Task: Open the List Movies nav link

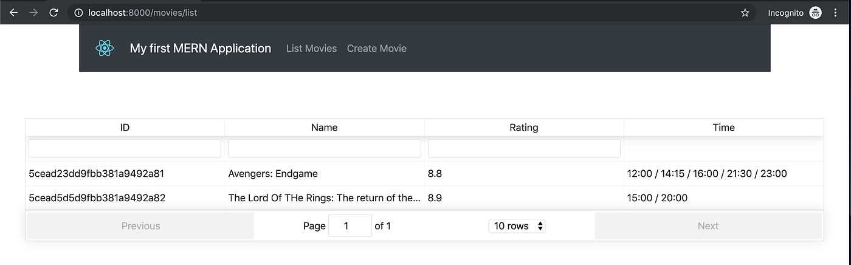Action: 311,49
